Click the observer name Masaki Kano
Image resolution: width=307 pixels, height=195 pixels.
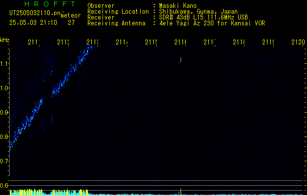pyautogui.click(x=178, y=5)
